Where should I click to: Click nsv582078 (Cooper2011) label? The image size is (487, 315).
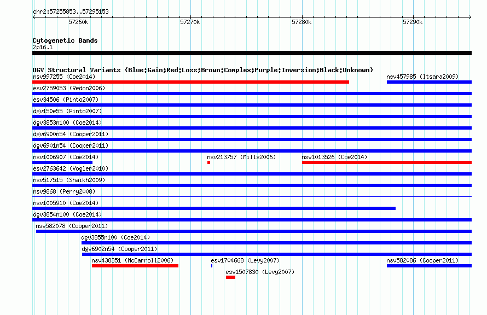(x=72, y=226)
